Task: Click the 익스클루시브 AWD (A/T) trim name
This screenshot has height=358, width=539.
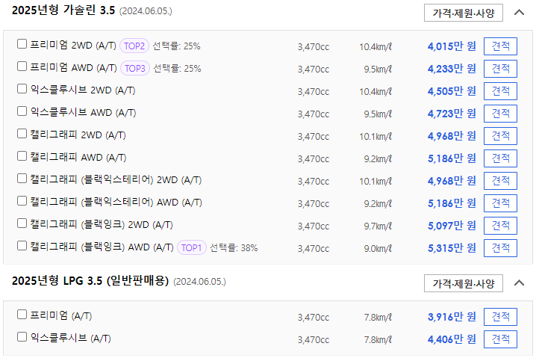Action: click(x=83, y=112)
